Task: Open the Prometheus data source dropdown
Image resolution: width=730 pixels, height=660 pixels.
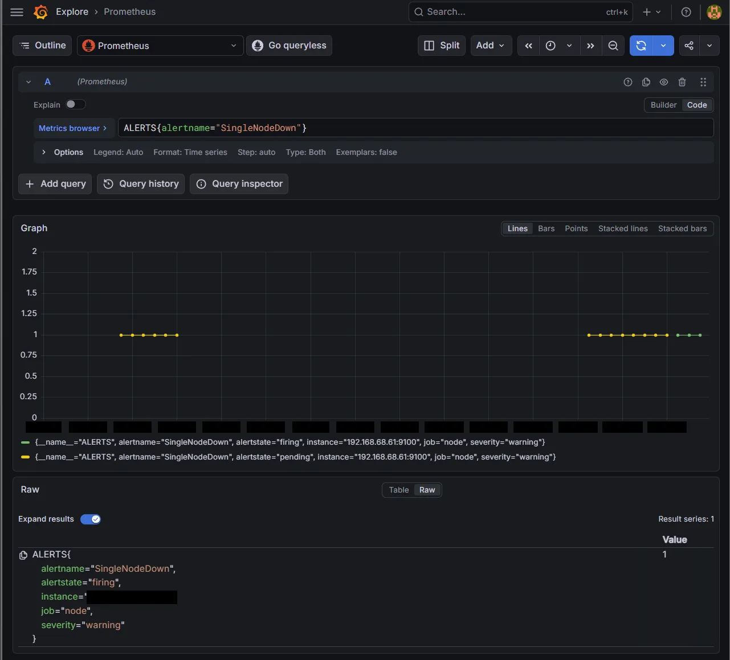Action: pos(160,46)
